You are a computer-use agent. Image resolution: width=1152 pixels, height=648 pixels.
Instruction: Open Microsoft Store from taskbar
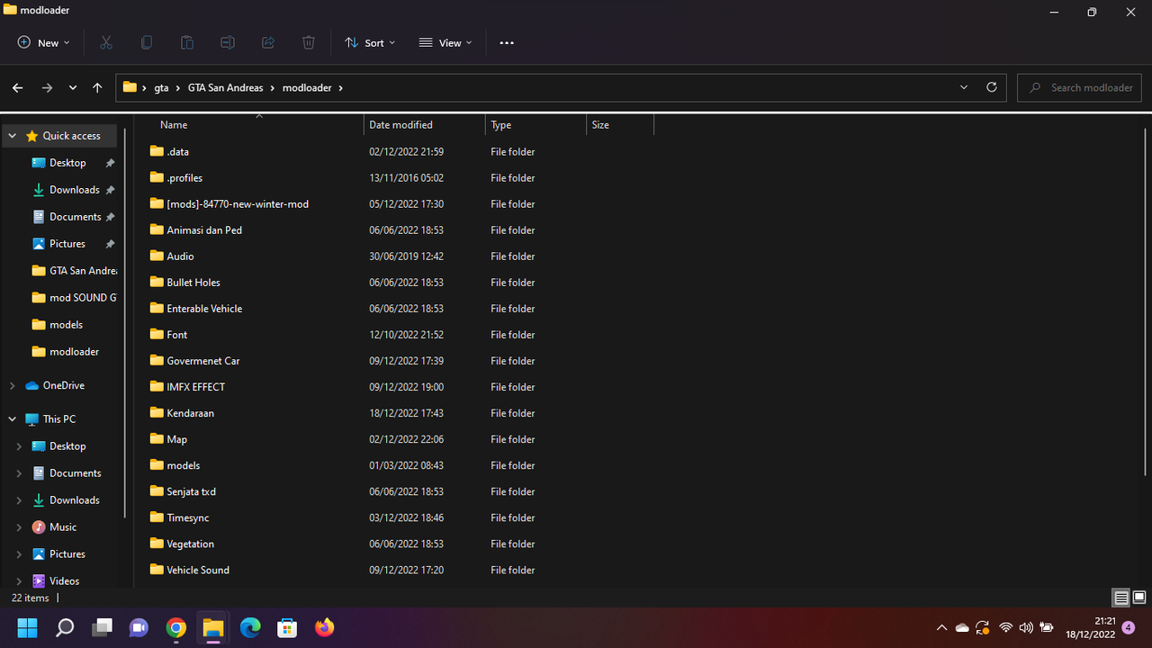click(287, 627)
